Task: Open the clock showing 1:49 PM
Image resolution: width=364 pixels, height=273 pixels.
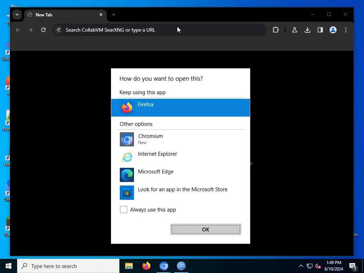Action: 333,266
